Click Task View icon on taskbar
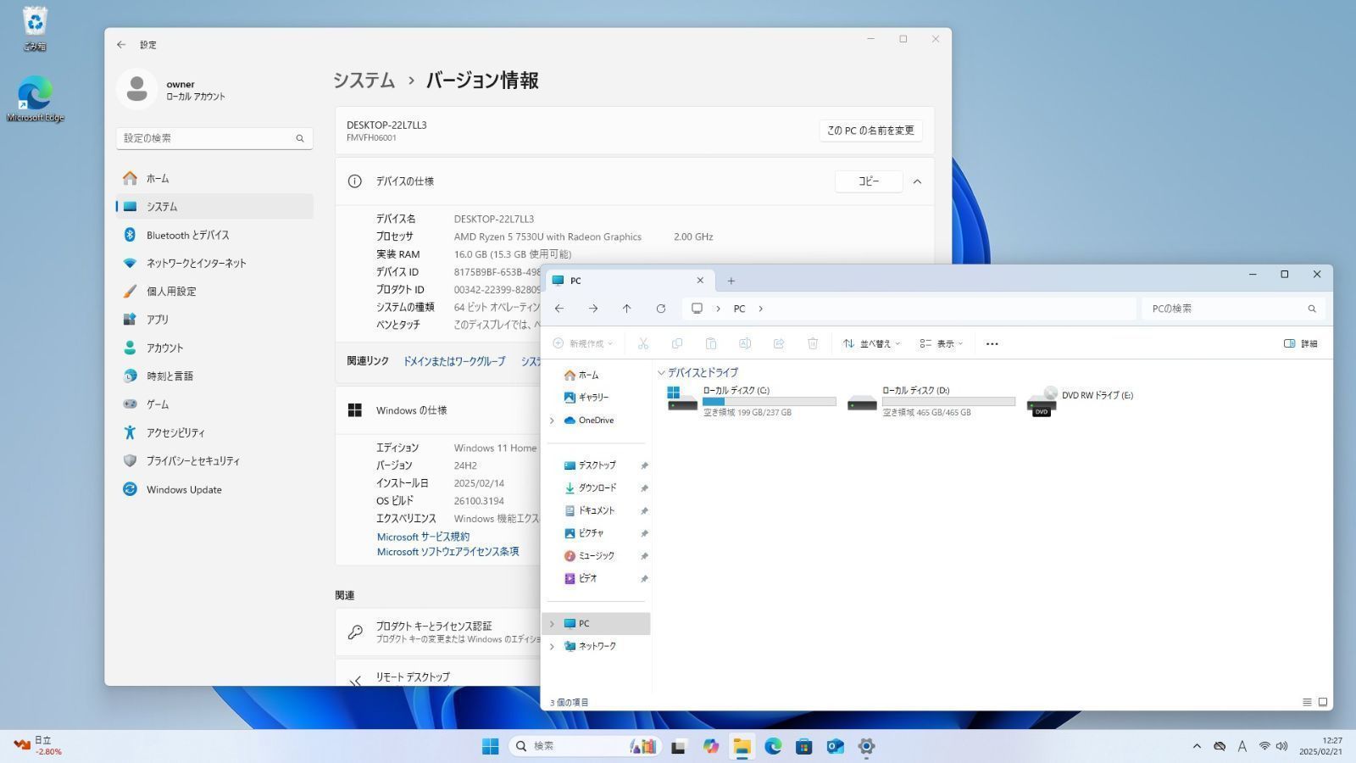1356x763 pixels. [x=678, y=746]
